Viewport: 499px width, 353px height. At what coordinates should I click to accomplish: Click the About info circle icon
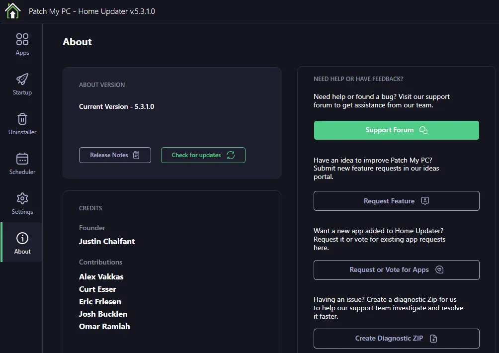[x=22, y=238]
